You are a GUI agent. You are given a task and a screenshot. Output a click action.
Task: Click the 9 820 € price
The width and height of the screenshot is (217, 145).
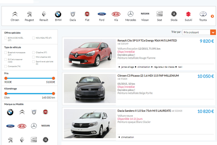click(207, 41)
